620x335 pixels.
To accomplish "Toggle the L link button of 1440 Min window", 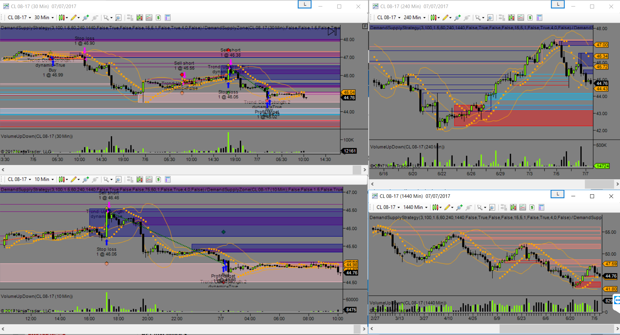I will [558, 194].
